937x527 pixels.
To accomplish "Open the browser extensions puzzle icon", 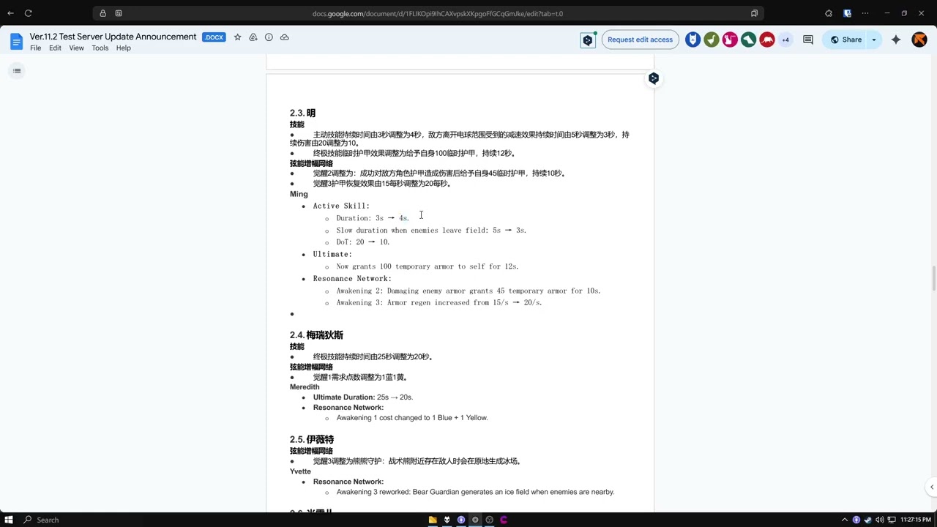I will pyautogui.click(x=829, y=13).
